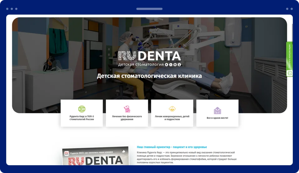This screenshot has width=299, height=173.
Task: Click the purple clinic building icon
Action: [217, 110]
